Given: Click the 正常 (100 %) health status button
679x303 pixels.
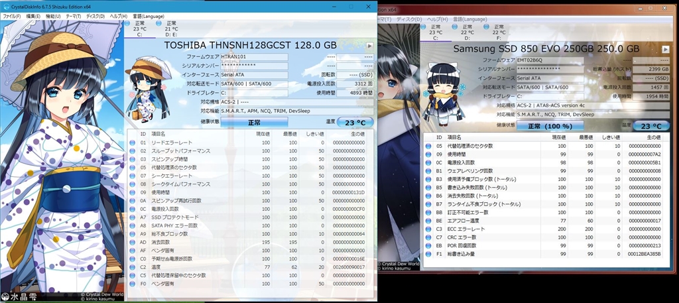Looking at the screenshot, I should [550, 126].
